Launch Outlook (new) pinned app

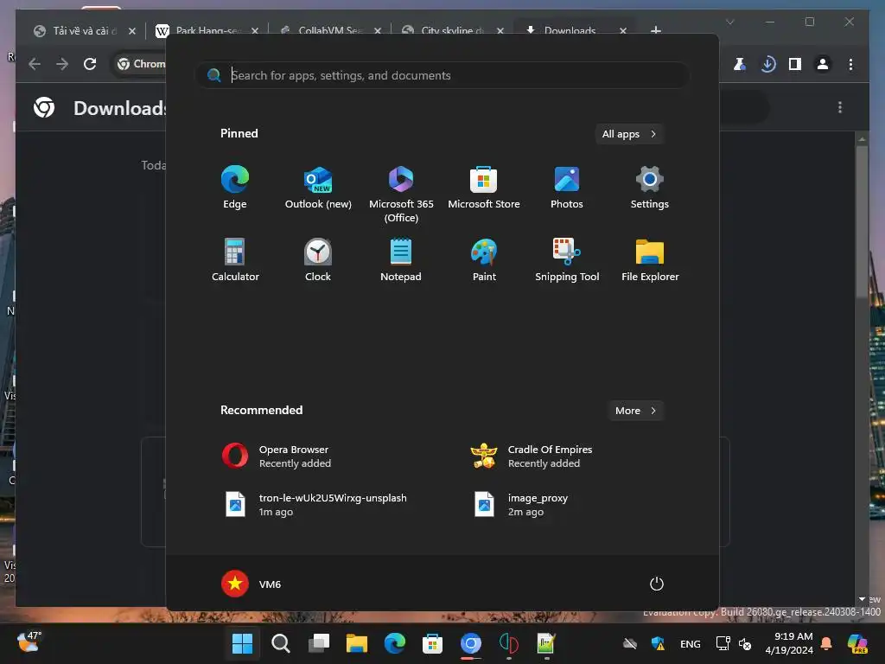pyautogui.click(x=318, y=188)
